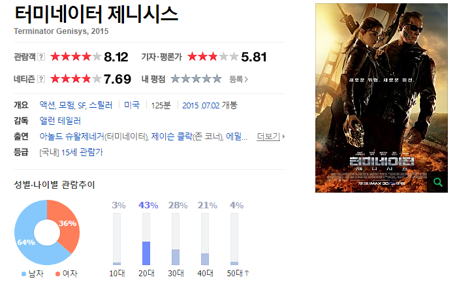Click the help icon next to 네티즌
Image resolution: width=457 pixels, height=288 pixels.
click(41, 79)
